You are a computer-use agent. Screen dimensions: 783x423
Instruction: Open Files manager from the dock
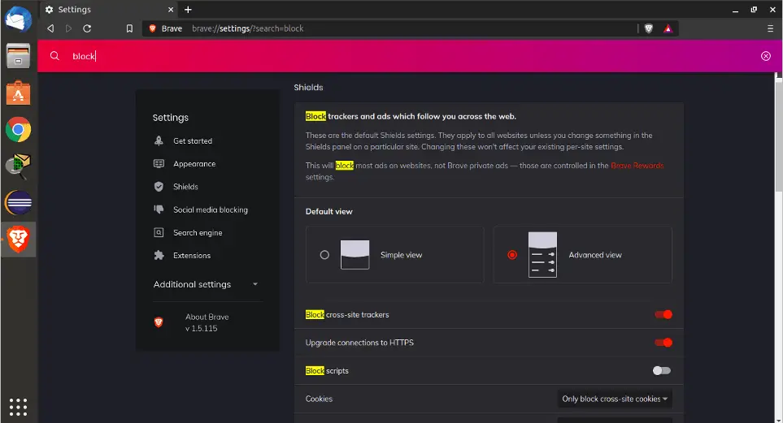point(18,55)
